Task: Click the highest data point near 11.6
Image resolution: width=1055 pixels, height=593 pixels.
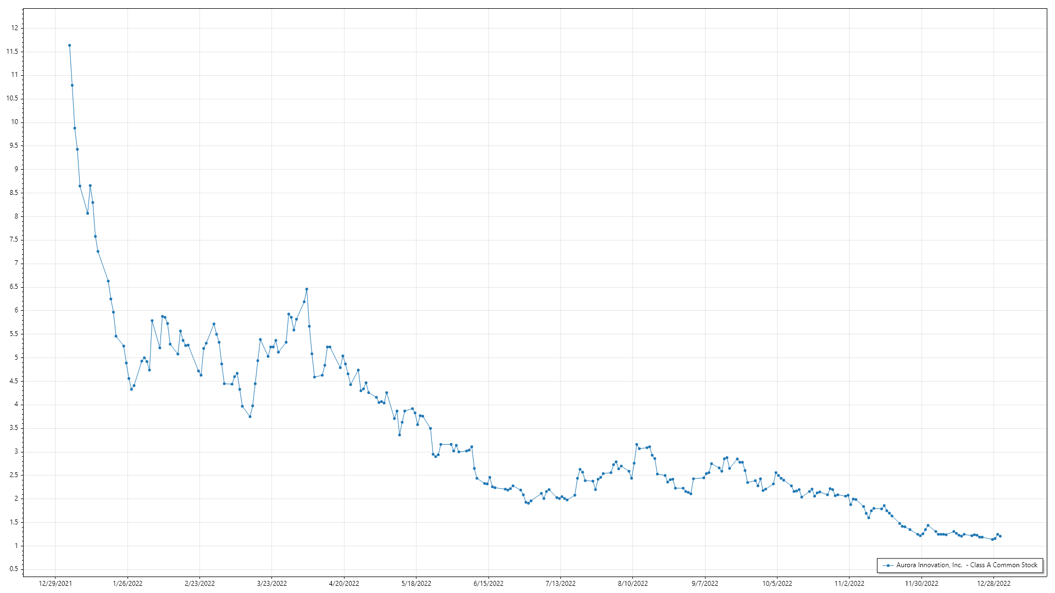Action: (69, 46)
